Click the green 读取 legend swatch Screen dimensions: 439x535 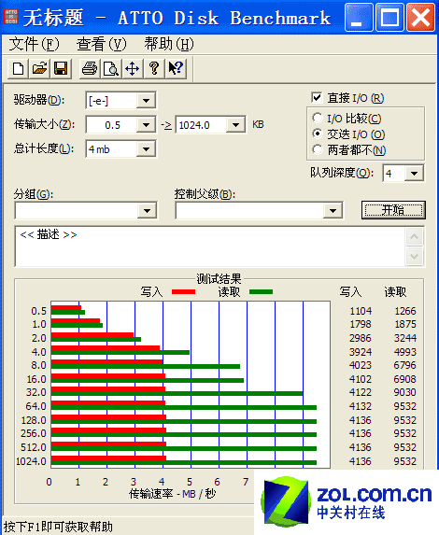point(261,291)
